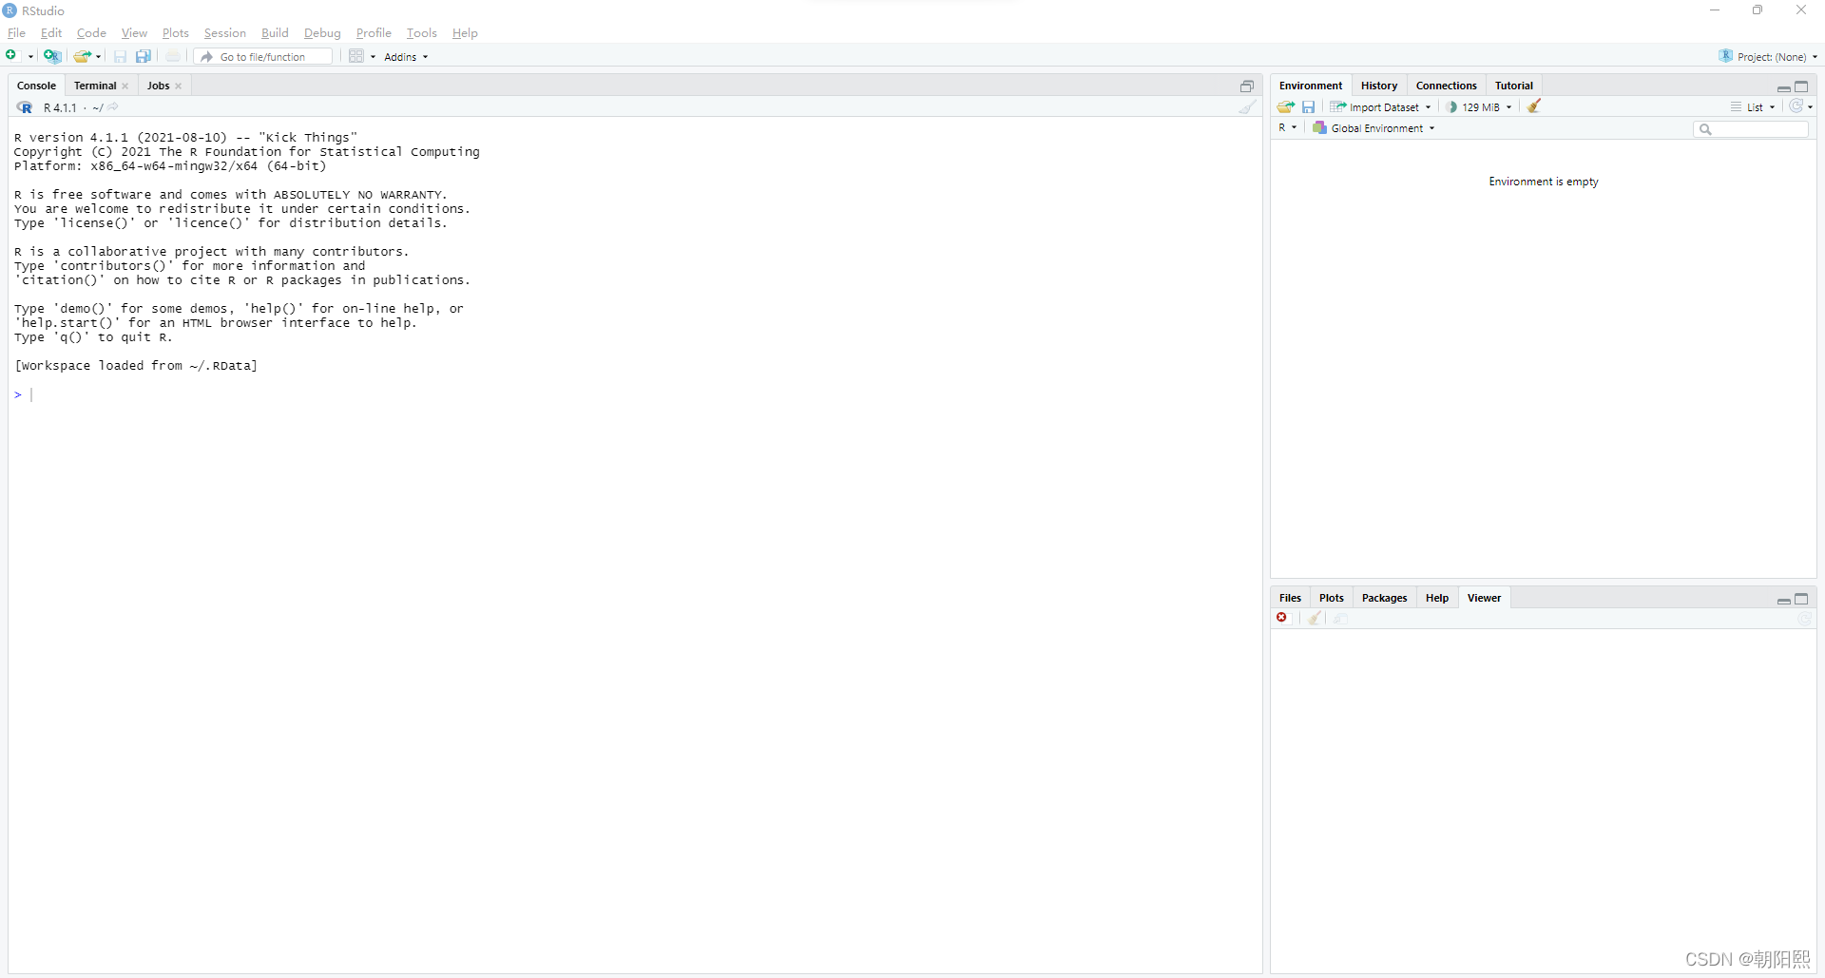
Task: Expand the recent files dropdown arrow
Action: [x=99, y=57]
